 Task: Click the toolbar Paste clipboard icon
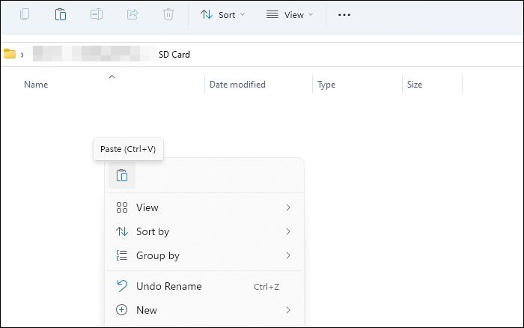click(61, 14)
